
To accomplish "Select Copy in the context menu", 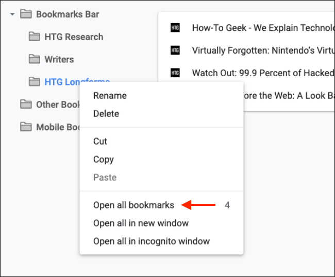I will 104,159.
